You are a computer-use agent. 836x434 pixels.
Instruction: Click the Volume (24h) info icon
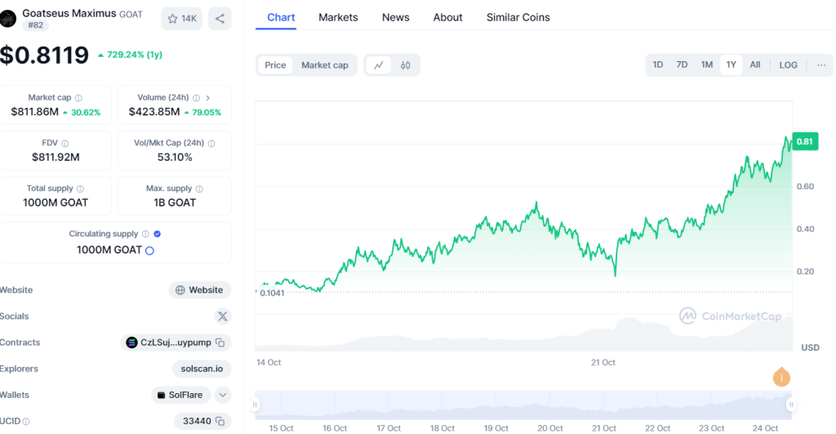click(196, 98)
